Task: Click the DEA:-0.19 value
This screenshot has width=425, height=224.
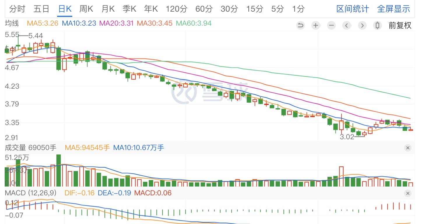Action: pos(115,193)
